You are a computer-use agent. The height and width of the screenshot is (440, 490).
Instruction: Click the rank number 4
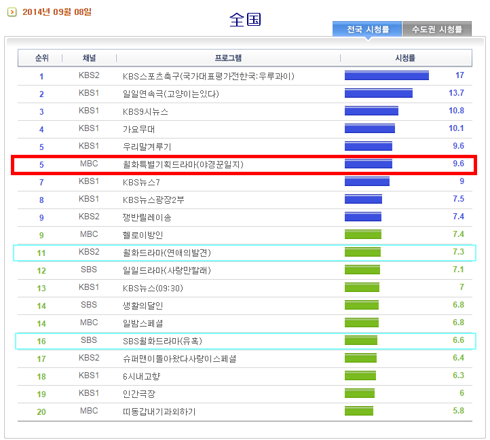(41, 130)
